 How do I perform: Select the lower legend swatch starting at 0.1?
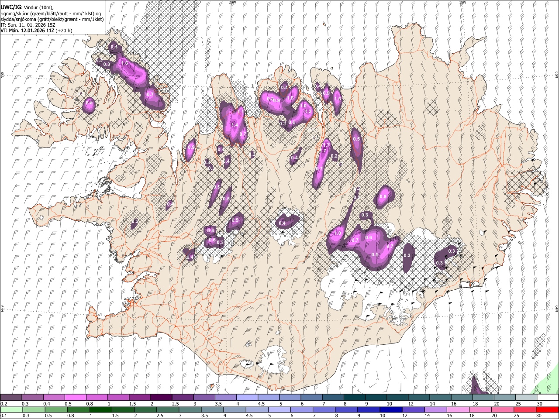coord(11,409)
